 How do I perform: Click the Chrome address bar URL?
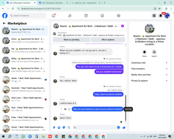[41, 9]
